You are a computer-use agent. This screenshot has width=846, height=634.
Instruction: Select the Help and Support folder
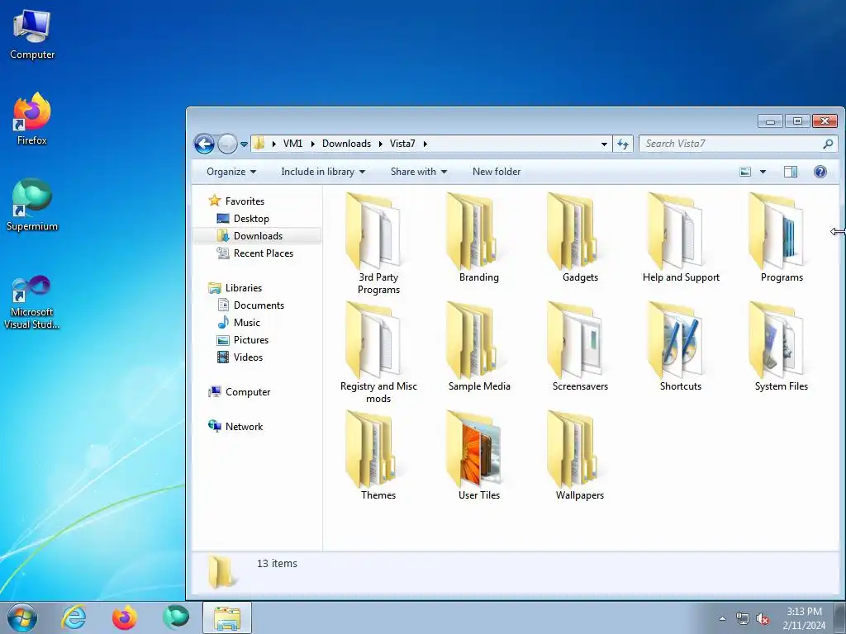(681, 238)
